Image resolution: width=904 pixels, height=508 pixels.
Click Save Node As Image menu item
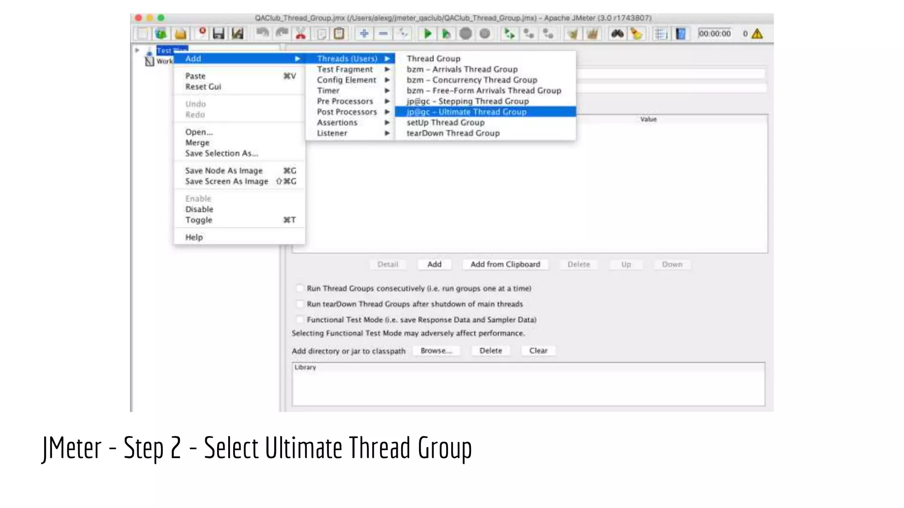(x=239, y=171)
